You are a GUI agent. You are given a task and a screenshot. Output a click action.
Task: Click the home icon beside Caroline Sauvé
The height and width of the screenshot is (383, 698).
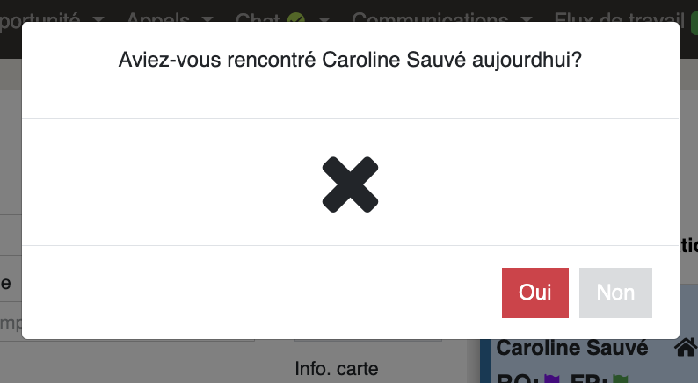pyautogui.click(x=686, y=347)
